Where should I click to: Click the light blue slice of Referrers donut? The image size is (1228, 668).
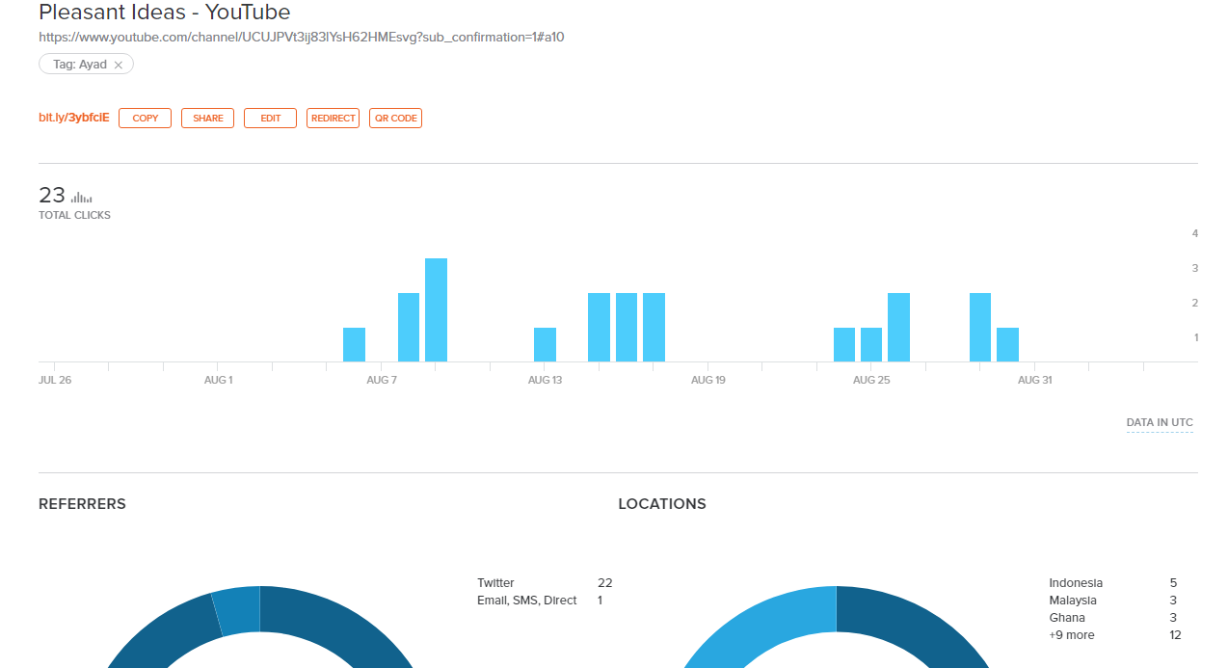coord(238,609)
